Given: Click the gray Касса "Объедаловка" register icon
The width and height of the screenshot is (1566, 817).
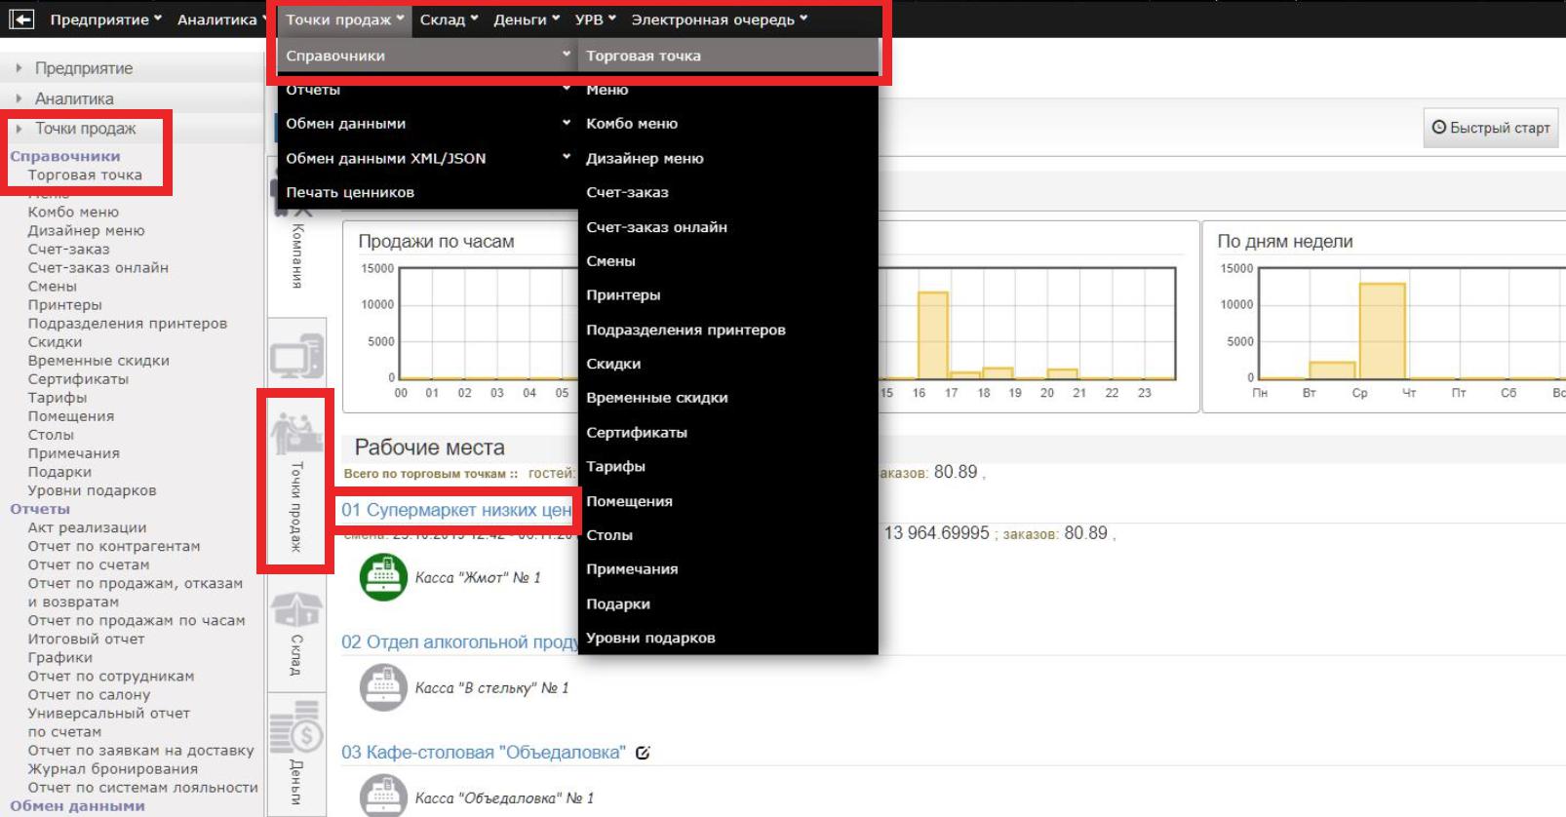Looking at the screenshot, I should tap(383, 797).
